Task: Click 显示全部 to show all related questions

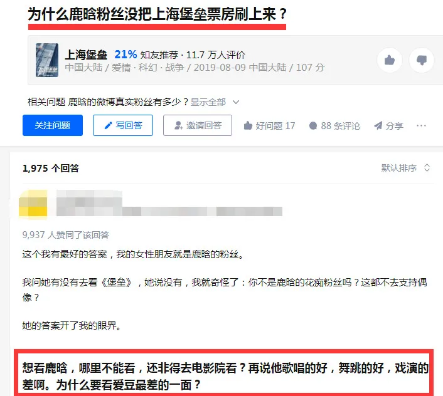Action: coord(208,102)
